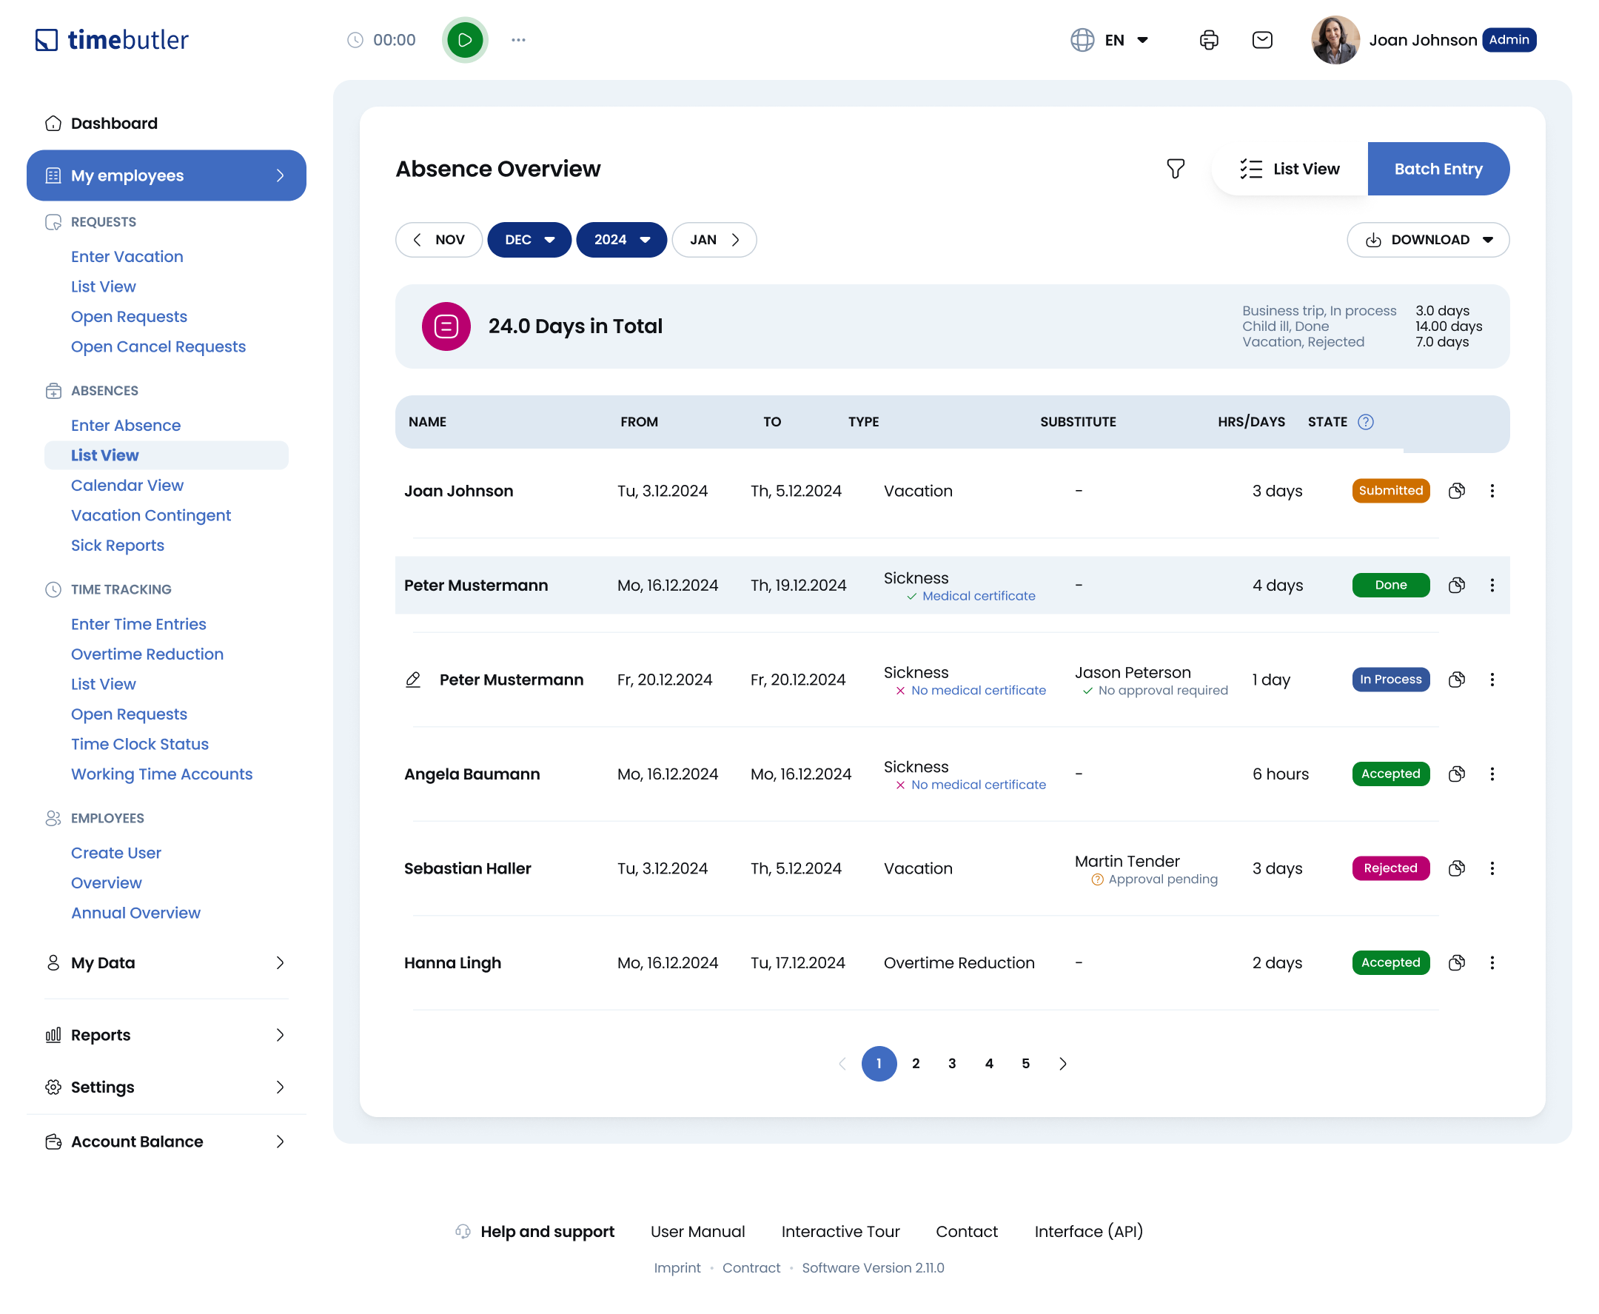The width and height of the screenshot is (1599, 1314).
Task: Open the DOWNLOAD dropdown
Action: (1428, 240)
